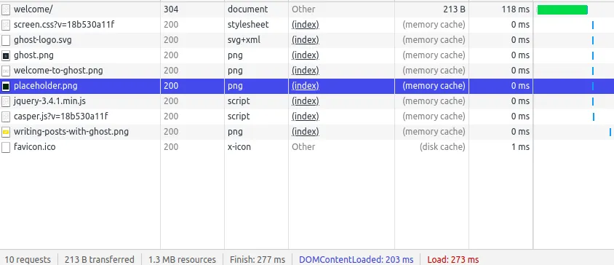Open the (index) initiator link for welcome-to-ghost.png
The width and height of the screenshot is (614, 265).
(306, 71)
